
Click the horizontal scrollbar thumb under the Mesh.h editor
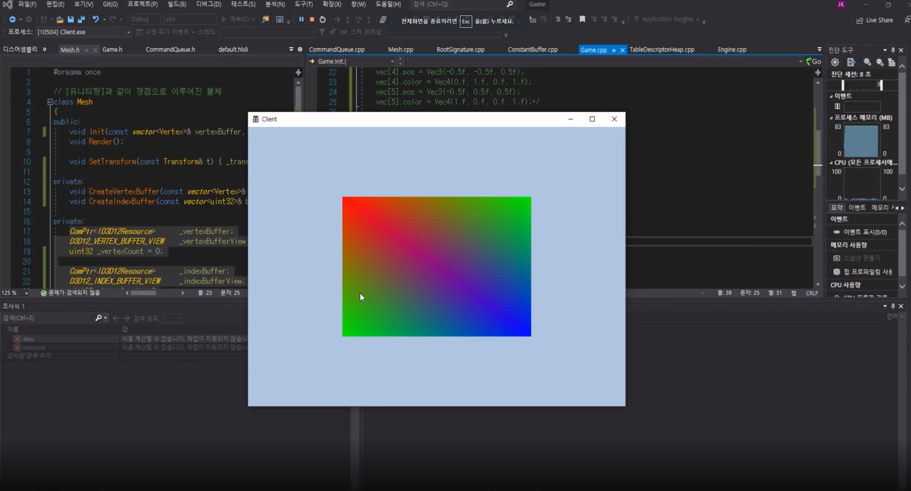[144, 293]
